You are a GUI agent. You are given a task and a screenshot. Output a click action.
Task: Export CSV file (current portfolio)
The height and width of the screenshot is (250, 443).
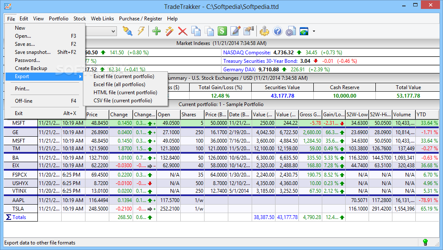tap(125, 101)
